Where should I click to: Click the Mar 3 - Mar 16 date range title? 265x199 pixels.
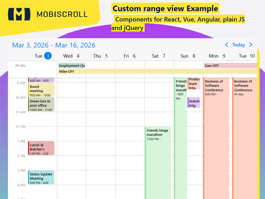pyautogui.click(x=54, y=45)
